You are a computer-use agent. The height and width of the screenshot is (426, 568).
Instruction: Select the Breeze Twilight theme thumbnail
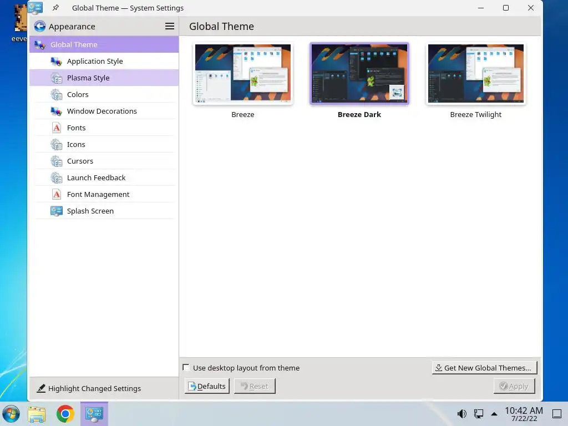(x=475, y=74)
